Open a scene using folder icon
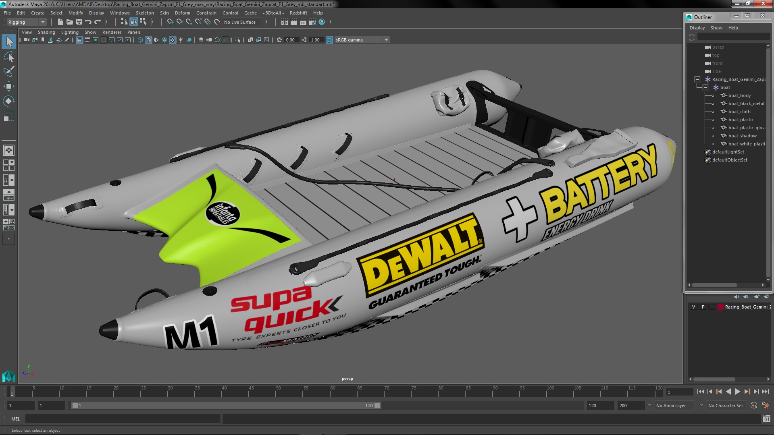Screen dimensions: 774x435 (69, 22)
